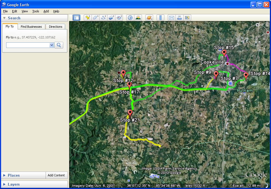The image size is (271, 189).
Task: Open the Fly to history dropdown arrow
Action: coord(52,45)
